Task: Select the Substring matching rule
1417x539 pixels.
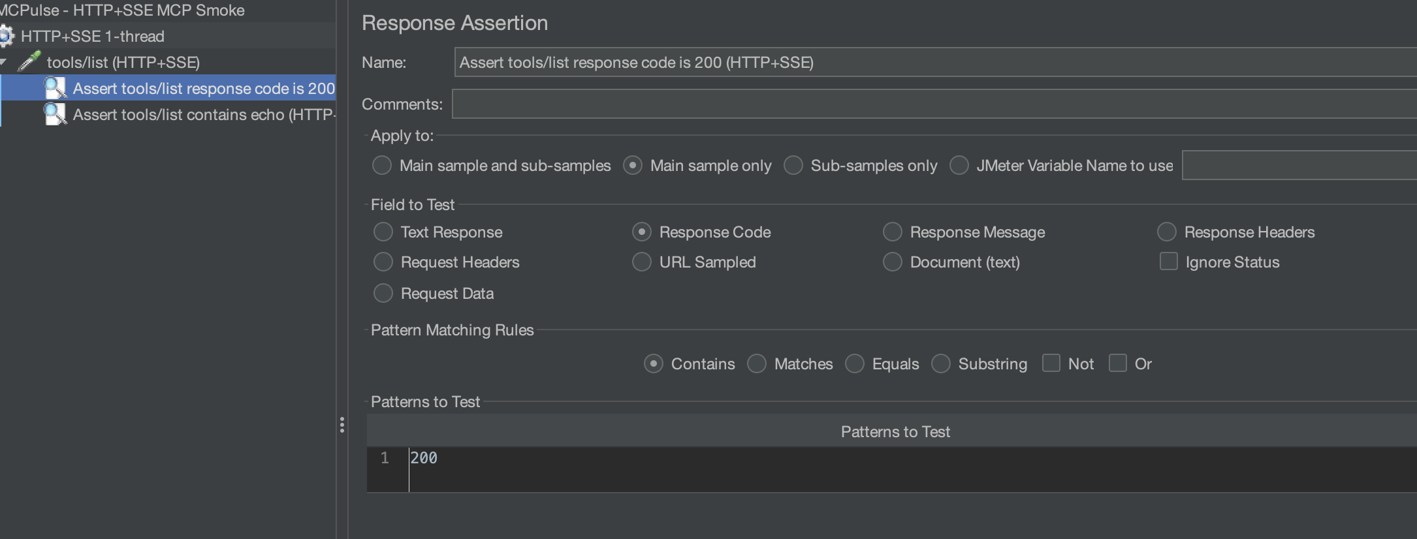Action: pyautogui.click(x=941, y=363)
